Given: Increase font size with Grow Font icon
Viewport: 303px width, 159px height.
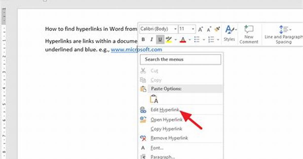Looking at the screenshot, I should click(x=200, y=29).
